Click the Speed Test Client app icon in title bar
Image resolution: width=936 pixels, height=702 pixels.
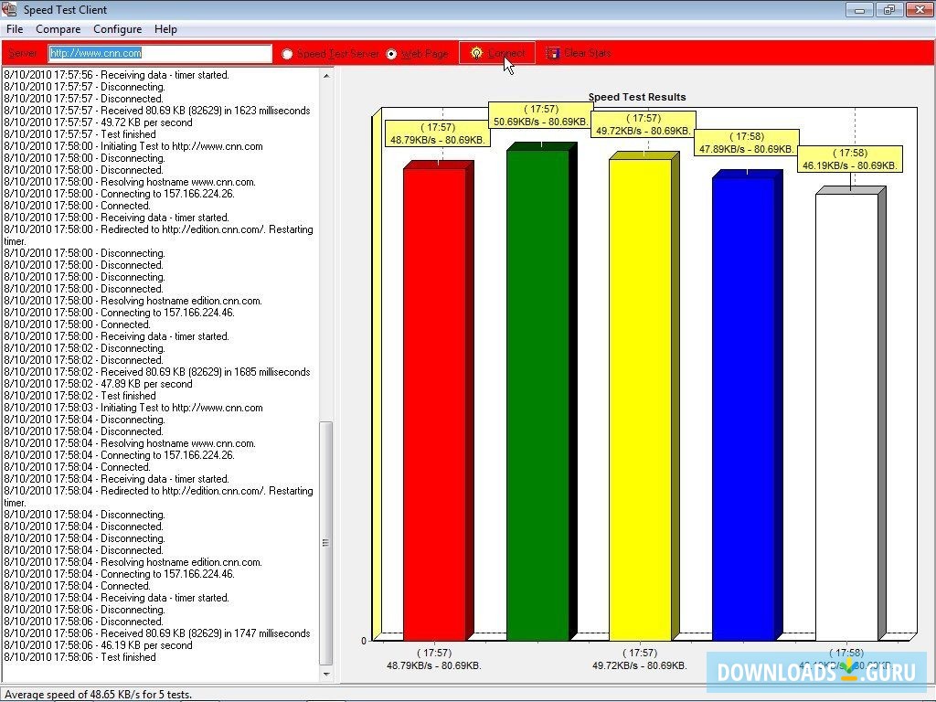tap(9, 9)
